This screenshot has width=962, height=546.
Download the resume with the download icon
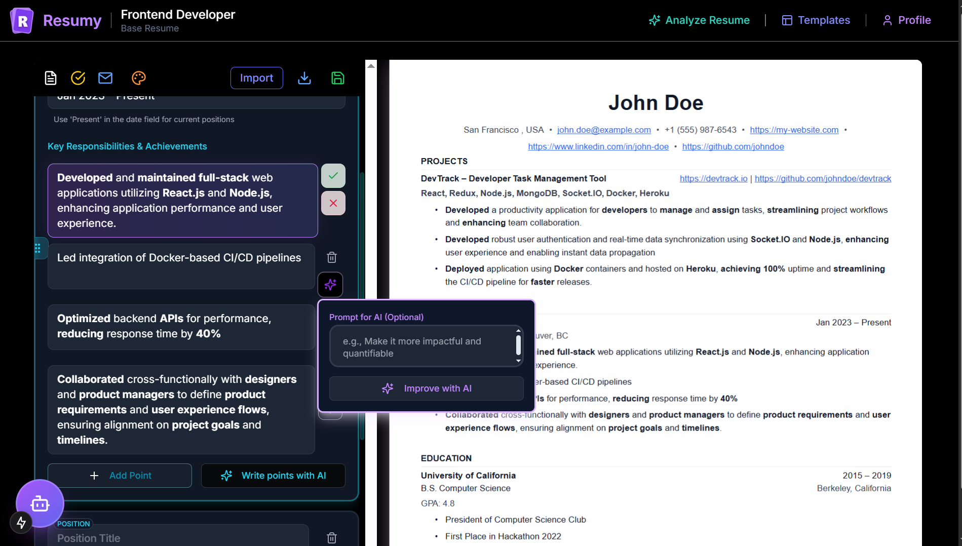tap(304, 78)
